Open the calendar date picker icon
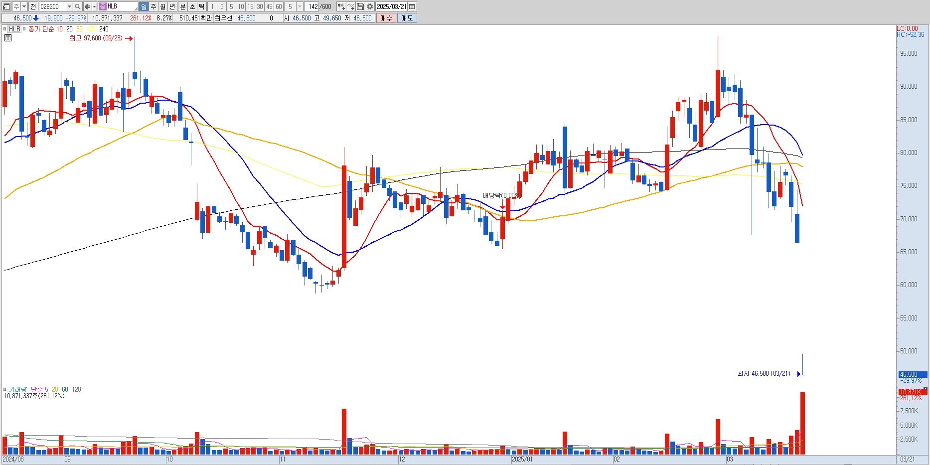This screenshot has width=930, height=465. point(412,6)
